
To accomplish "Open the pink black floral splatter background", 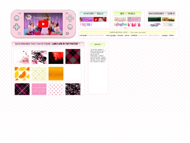I will point(39,57).
